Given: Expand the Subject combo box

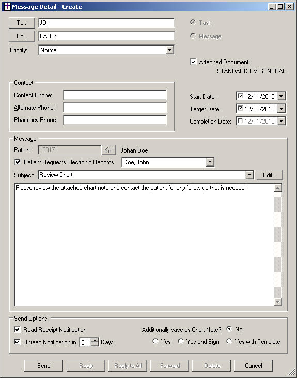Looking at the screenshot, I should pyautogui.click(x=249, y=175).
